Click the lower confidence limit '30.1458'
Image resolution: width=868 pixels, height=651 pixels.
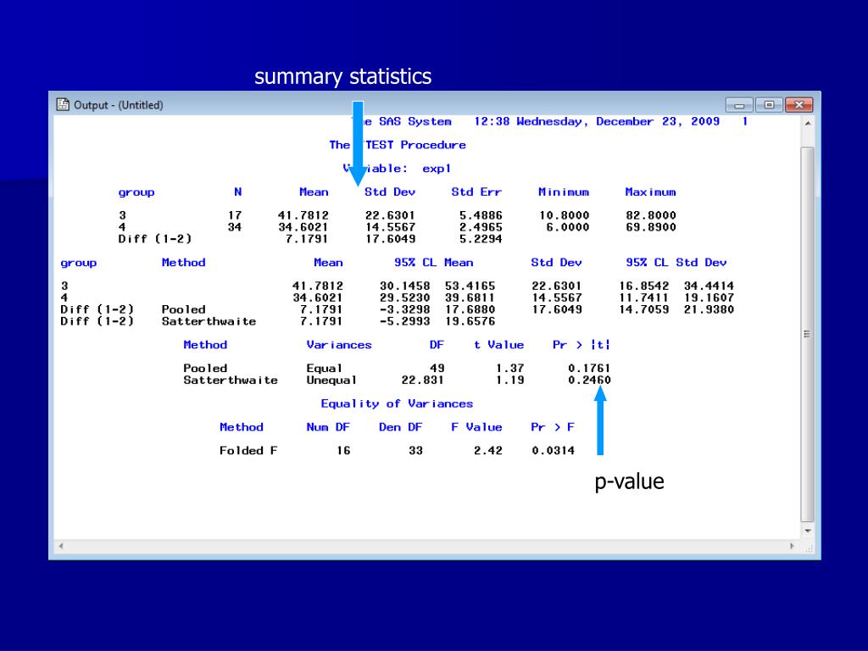click(x=404, y=287)
